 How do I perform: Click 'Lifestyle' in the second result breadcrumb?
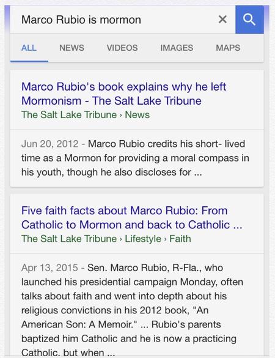point(143,239)
